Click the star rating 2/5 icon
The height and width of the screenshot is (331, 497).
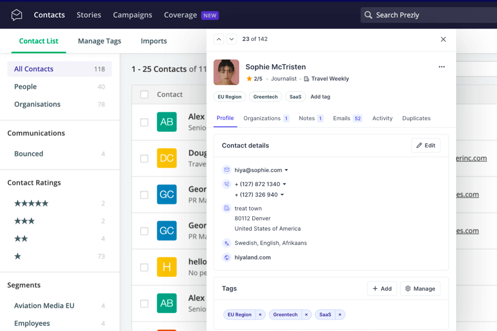point(249,79)
